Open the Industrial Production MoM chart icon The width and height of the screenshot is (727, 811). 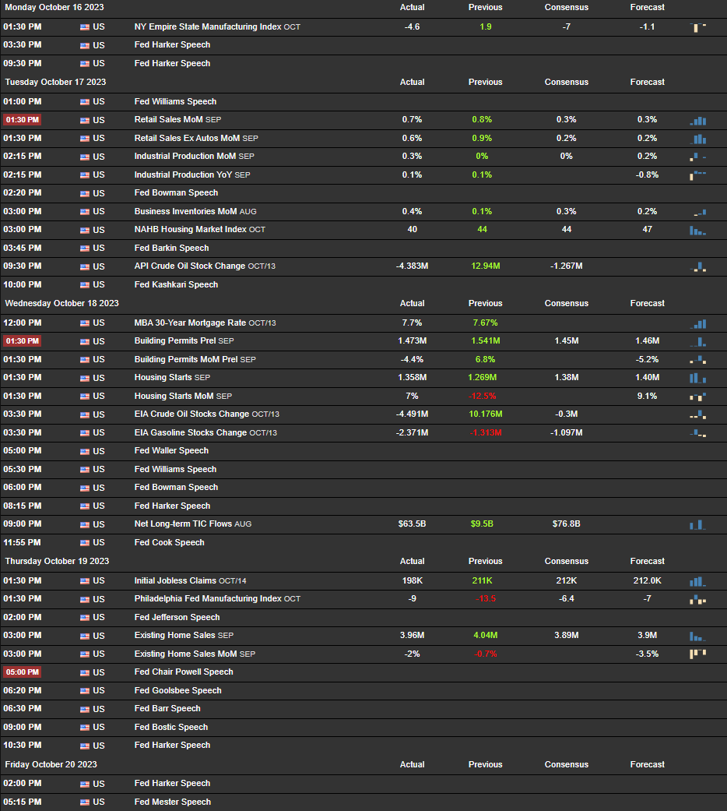point(697,156)
